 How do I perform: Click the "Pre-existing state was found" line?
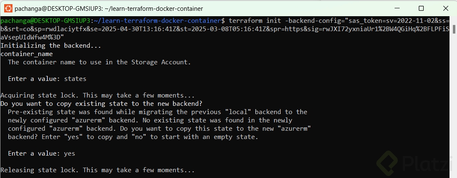pos(157,112)
